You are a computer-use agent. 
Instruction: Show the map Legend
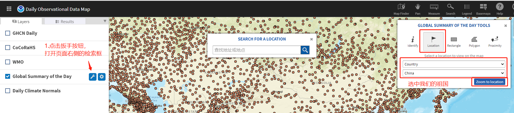point(467,9)
